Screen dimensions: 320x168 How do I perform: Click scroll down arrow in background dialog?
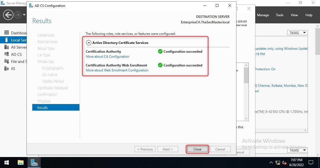click(246, 118)
